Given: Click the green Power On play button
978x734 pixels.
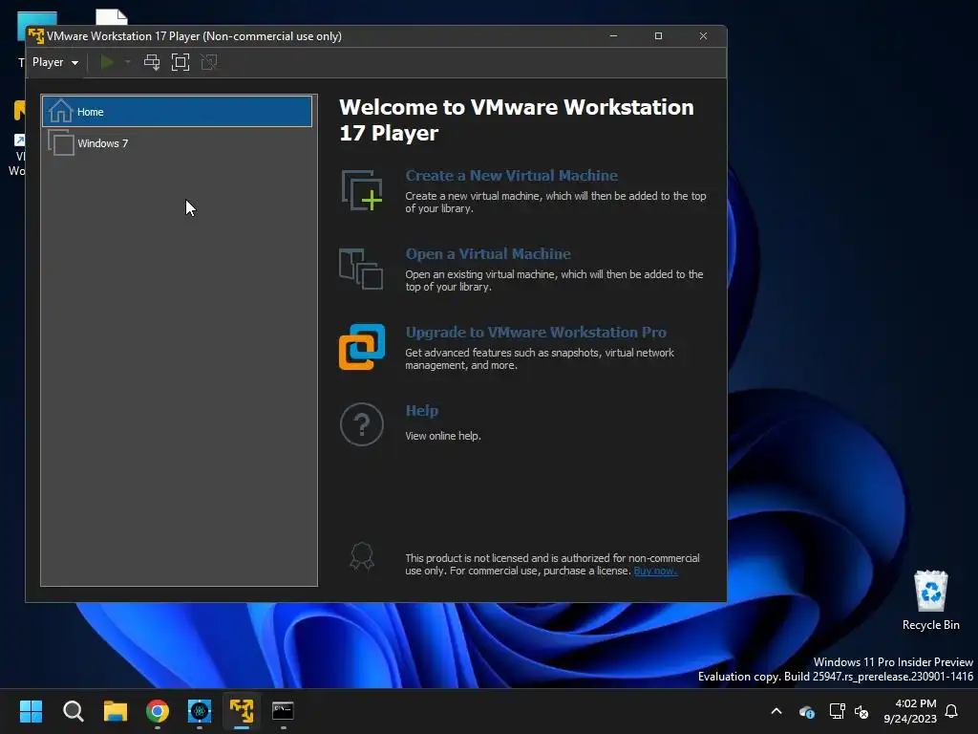Looking at the screenshot, I should 107,62.
